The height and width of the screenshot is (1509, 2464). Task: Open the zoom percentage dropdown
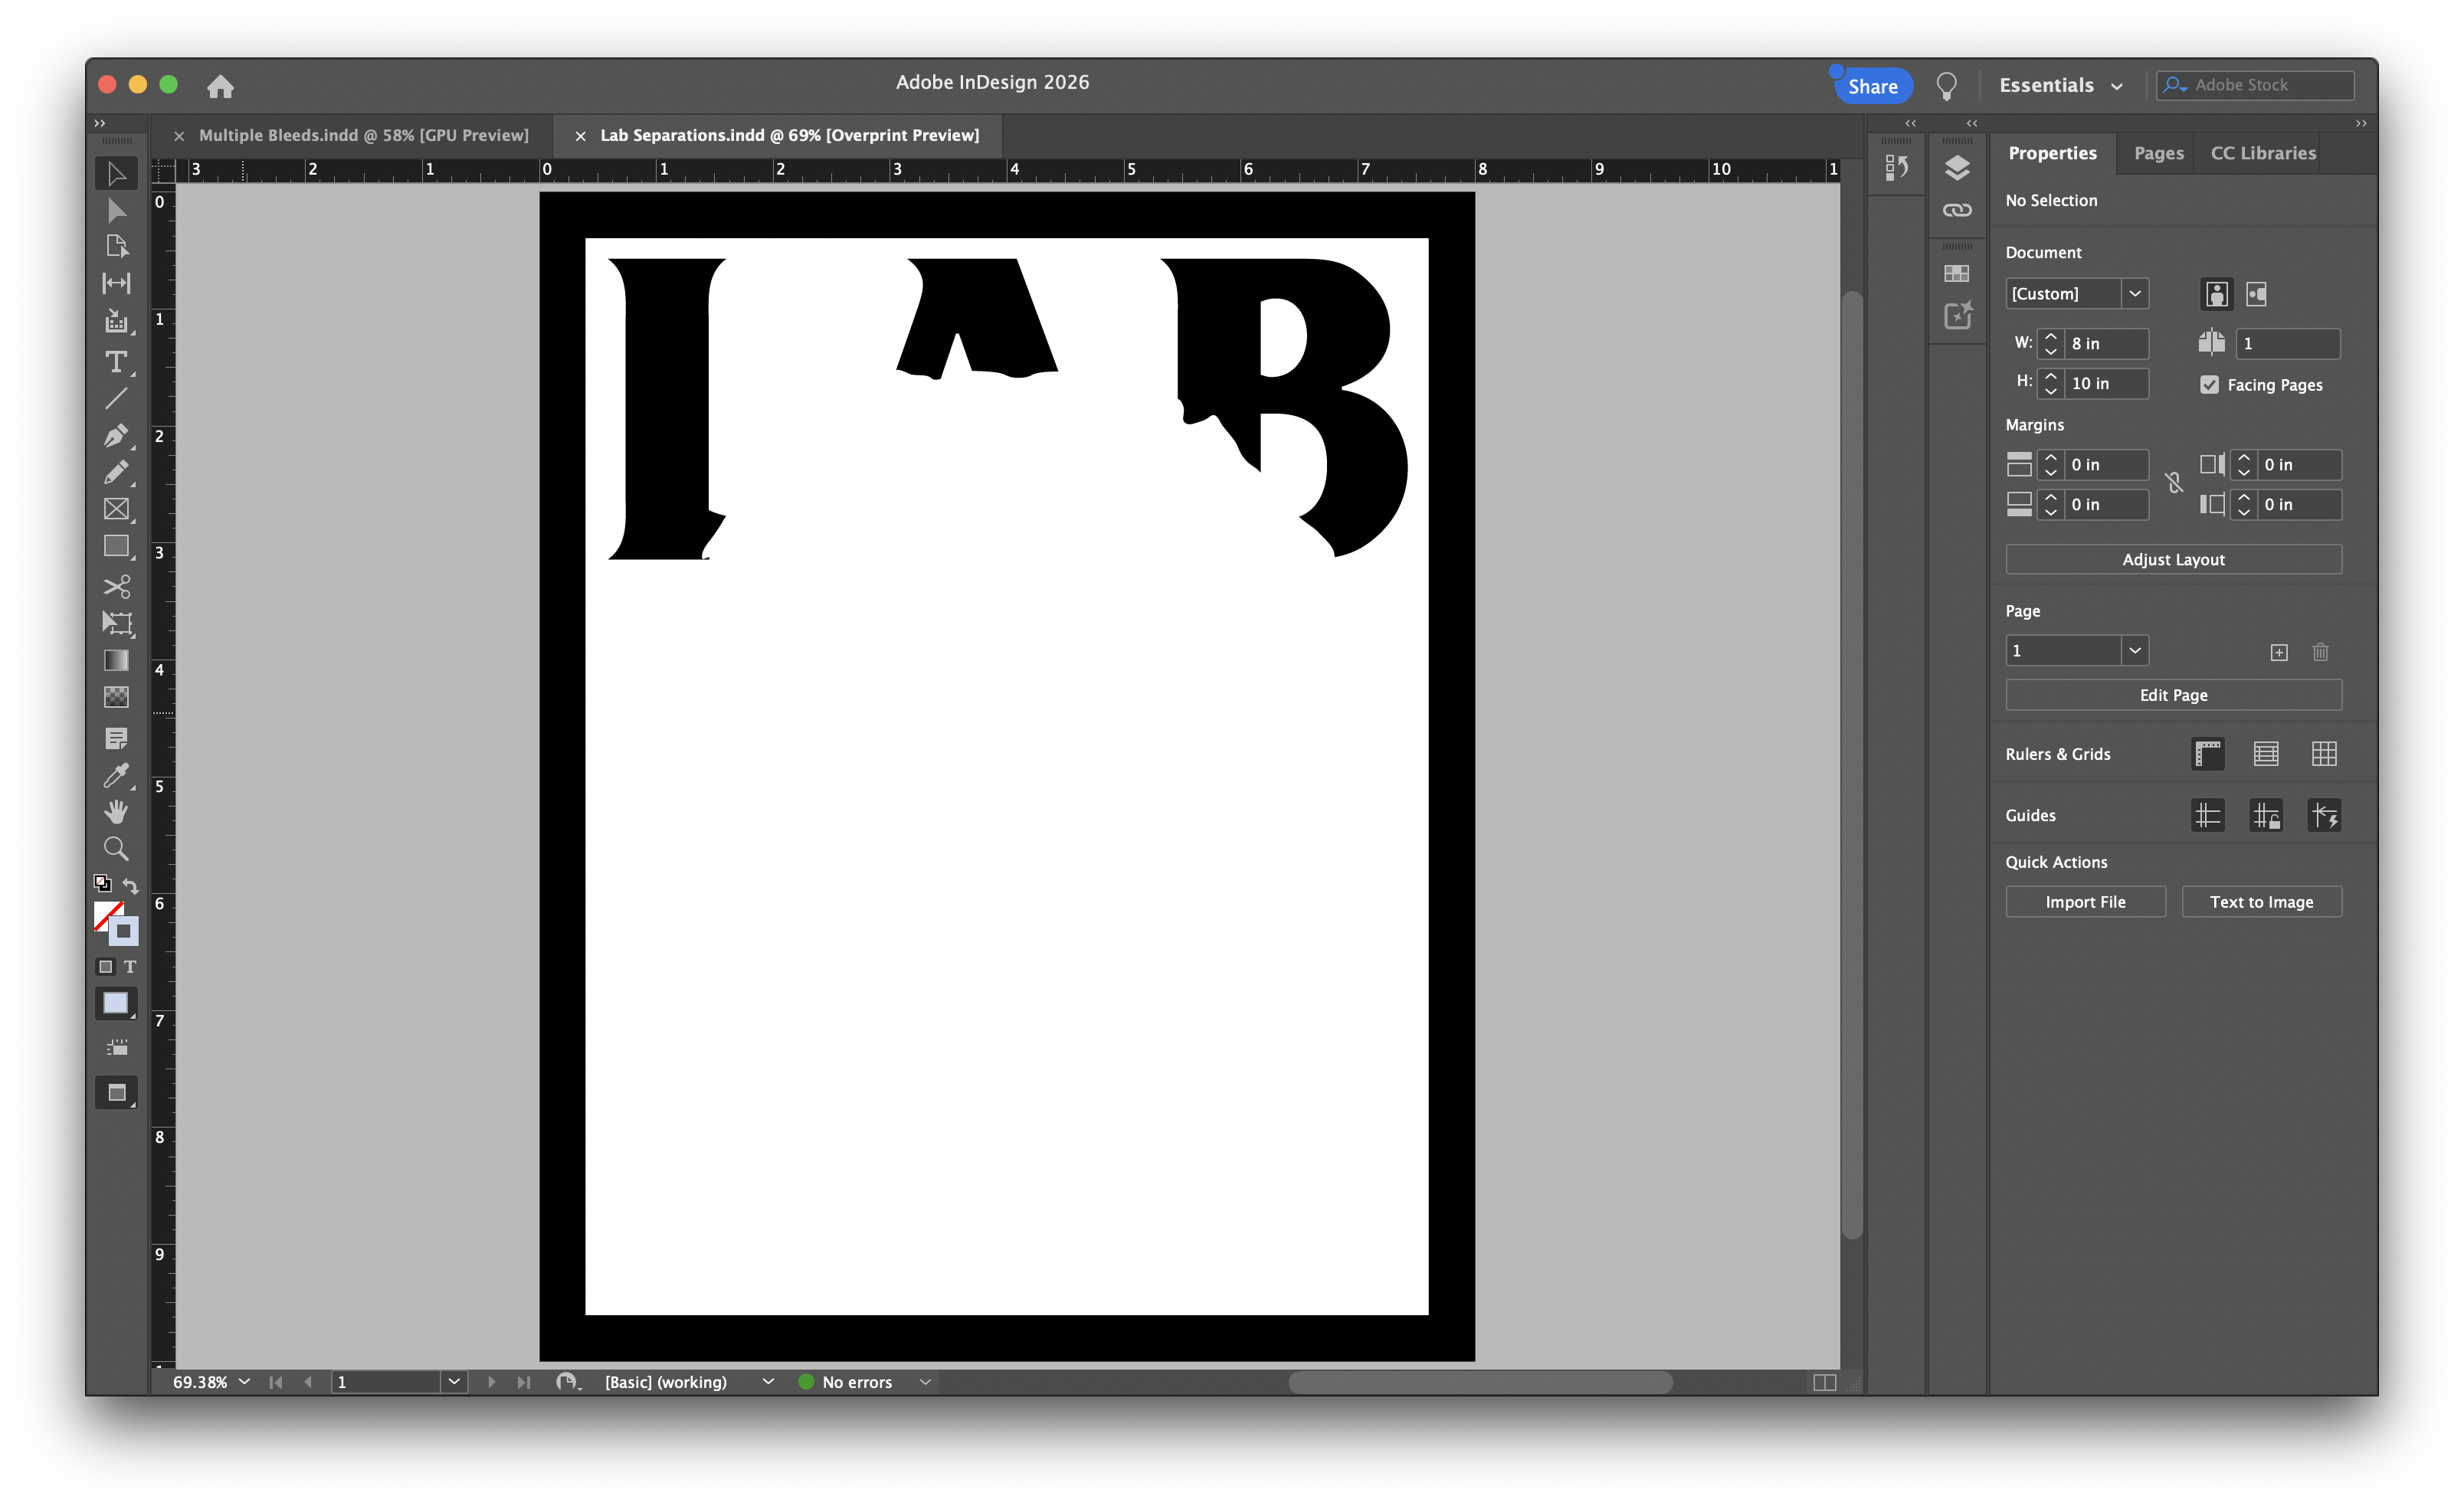(x=244, y=1382)
